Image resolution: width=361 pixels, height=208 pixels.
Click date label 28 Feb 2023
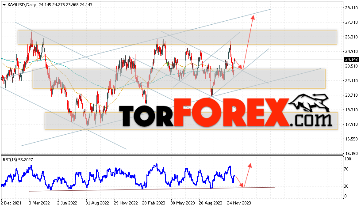(x=154, y=203)
